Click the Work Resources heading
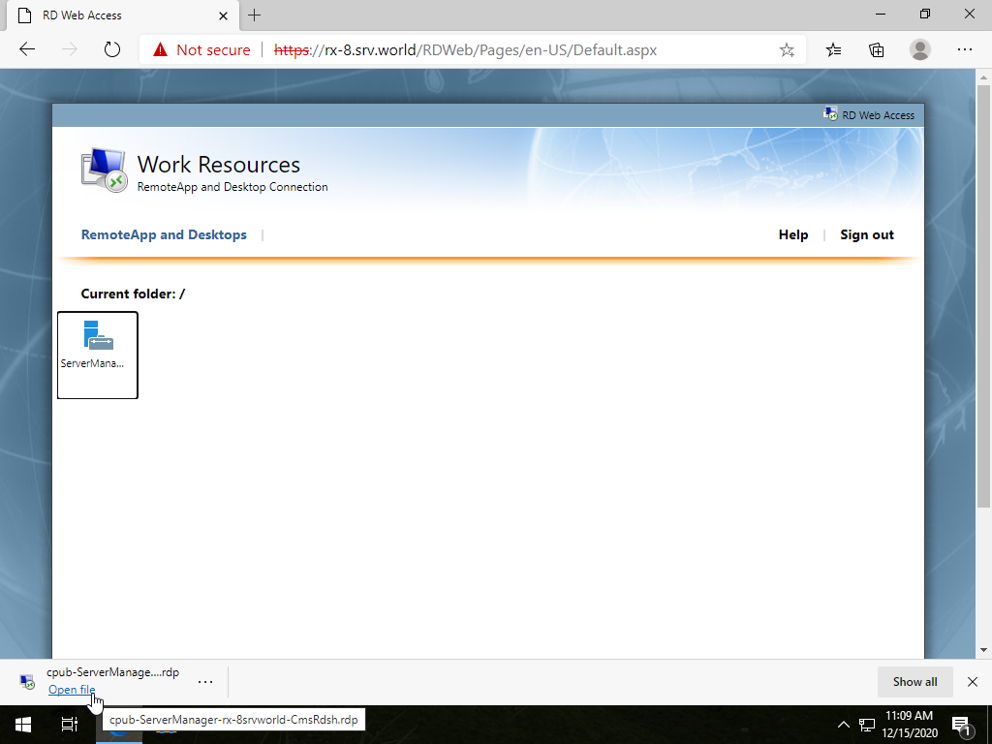Screen dimensions: 992x744 [x=219, y=165]
